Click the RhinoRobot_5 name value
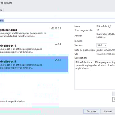 [x=104, y=26]
